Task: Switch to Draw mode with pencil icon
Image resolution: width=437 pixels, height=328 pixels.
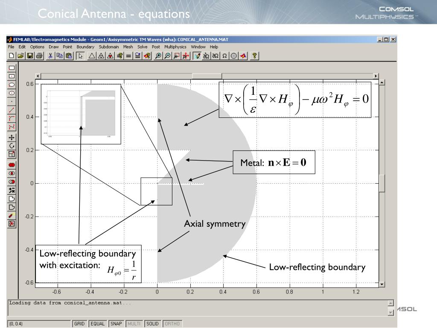Action: click(197, 56)
